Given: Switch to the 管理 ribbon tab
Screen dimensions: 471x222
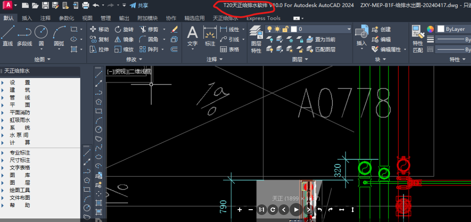Looking at the screenshot, I should coord(106,18).
